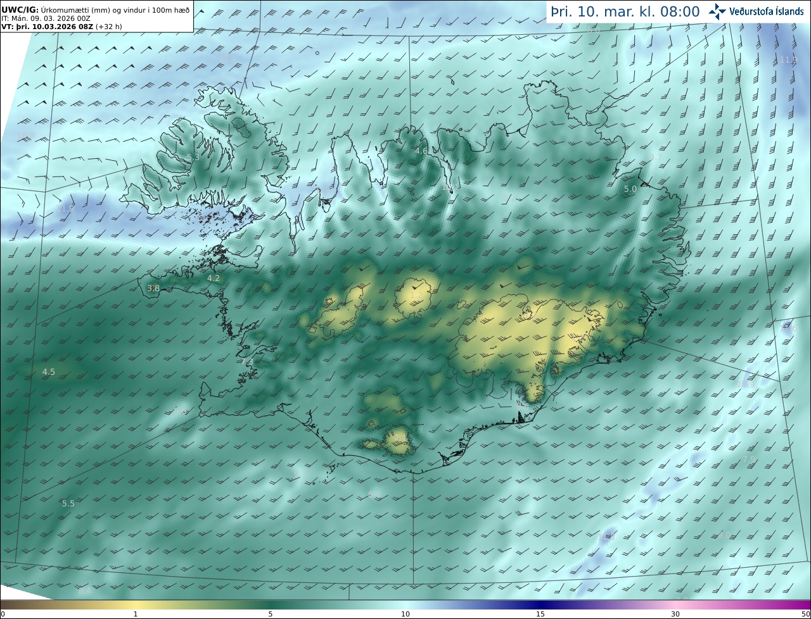Click the "Veðurstofa Íslands" name text
811x619 pixels.
(767, 11)
